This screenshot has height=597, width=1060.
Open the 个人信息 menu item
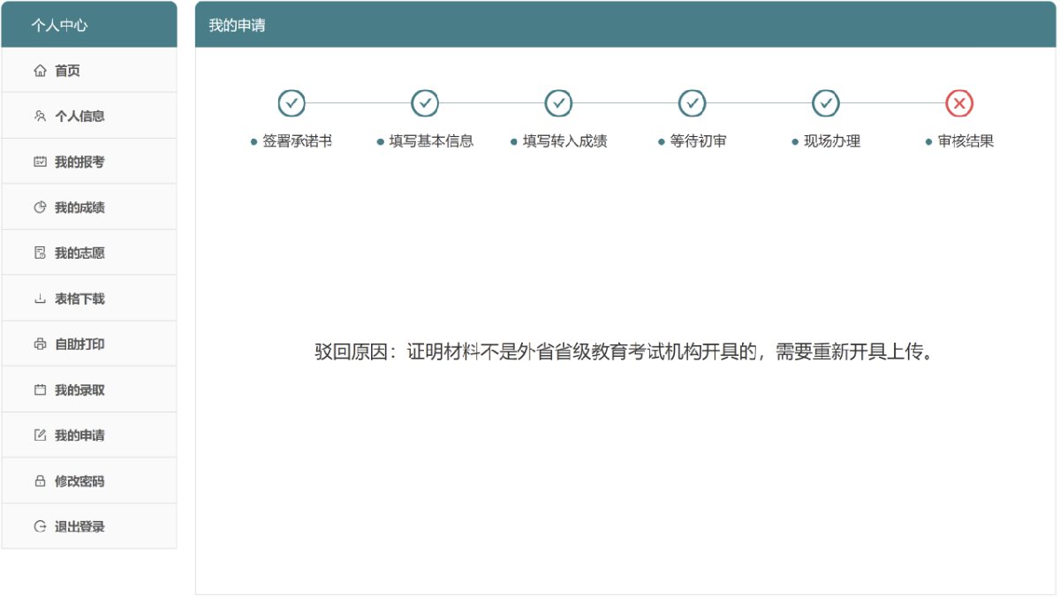point(89,116)
